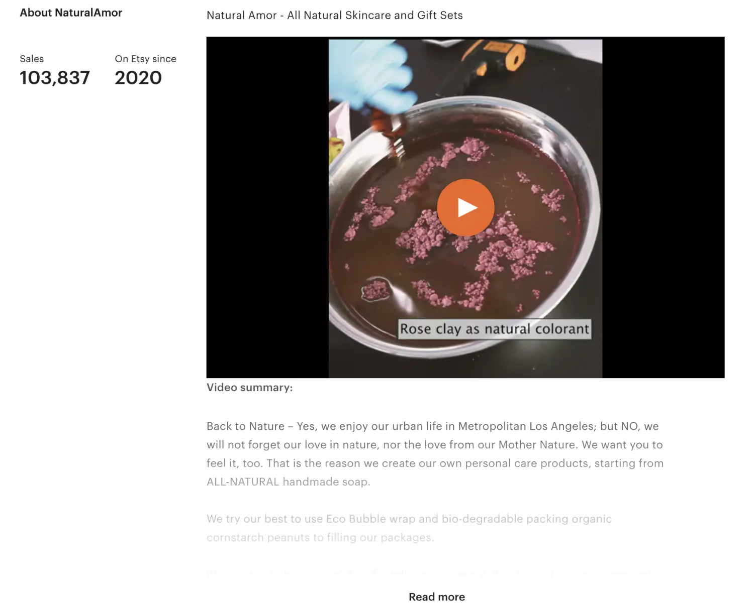Click the small clay clump at the bowl's lower left
Image resolution: width=754 pixels, height=608 pixels.
375,290
